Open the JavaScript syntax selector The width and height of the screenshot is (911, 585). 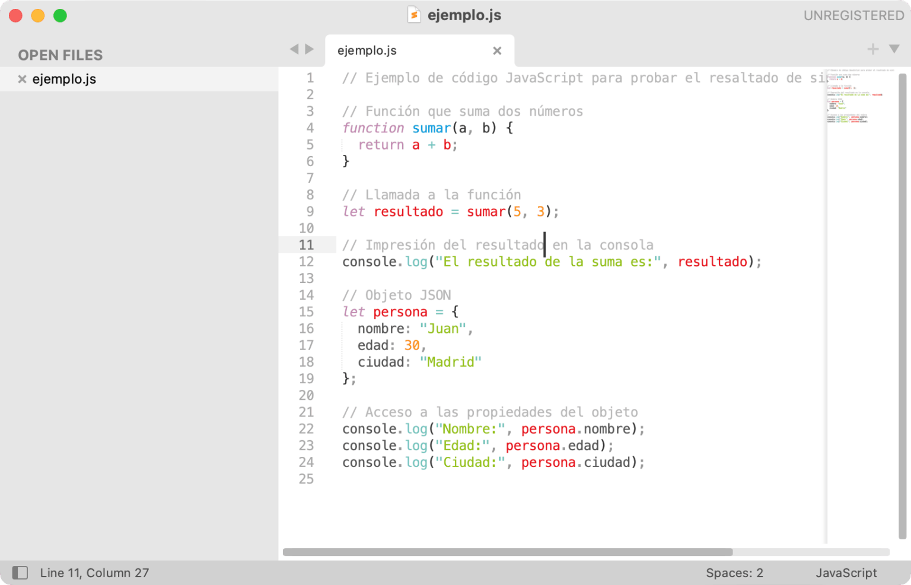(x=846, y=573)
